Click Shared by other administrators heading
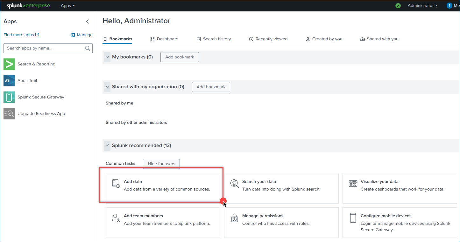 136,123
